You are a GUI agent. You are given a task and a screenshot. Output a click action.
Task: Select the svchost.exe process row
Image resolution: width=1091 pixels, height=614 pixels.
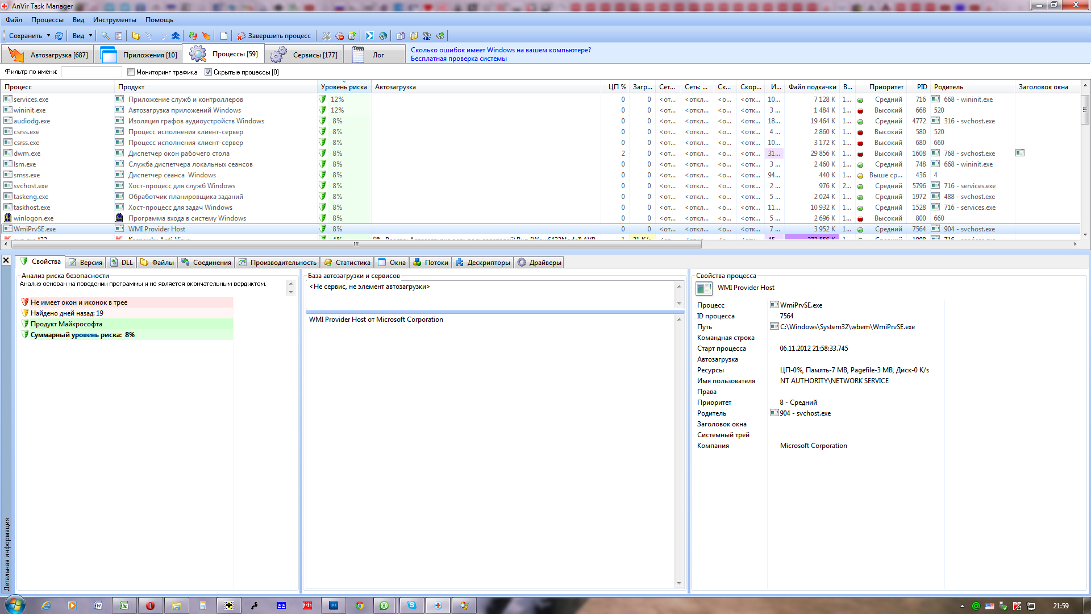(x=541, y=186)
